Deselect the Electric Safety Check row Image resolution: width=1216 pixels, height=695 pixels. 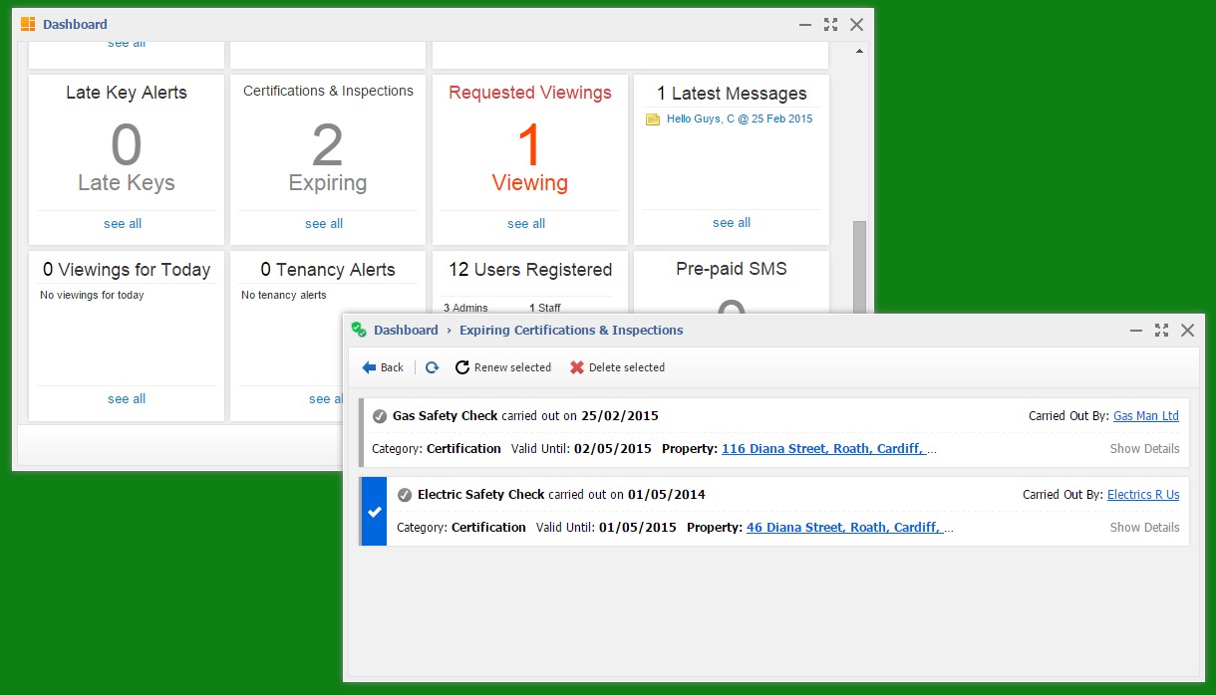click(x=374, y=511)
